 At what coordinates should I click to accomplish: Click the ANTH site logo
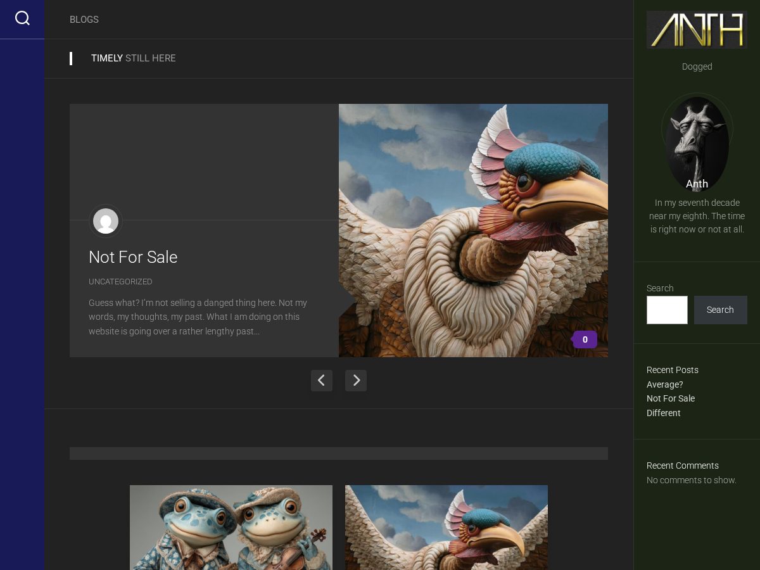click(697, 30)
